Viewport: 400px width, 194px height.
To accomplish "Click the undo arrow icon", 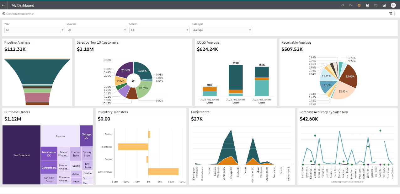I will click(343, 5).
